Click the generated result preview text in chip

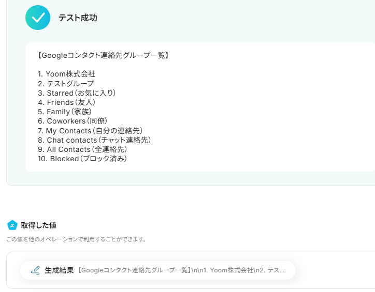181,270
